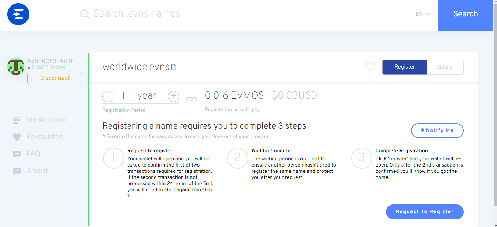Viewport: 497px width, 227px height.
Task: Click the Request to register heading
Action: [x=150, y=150]
